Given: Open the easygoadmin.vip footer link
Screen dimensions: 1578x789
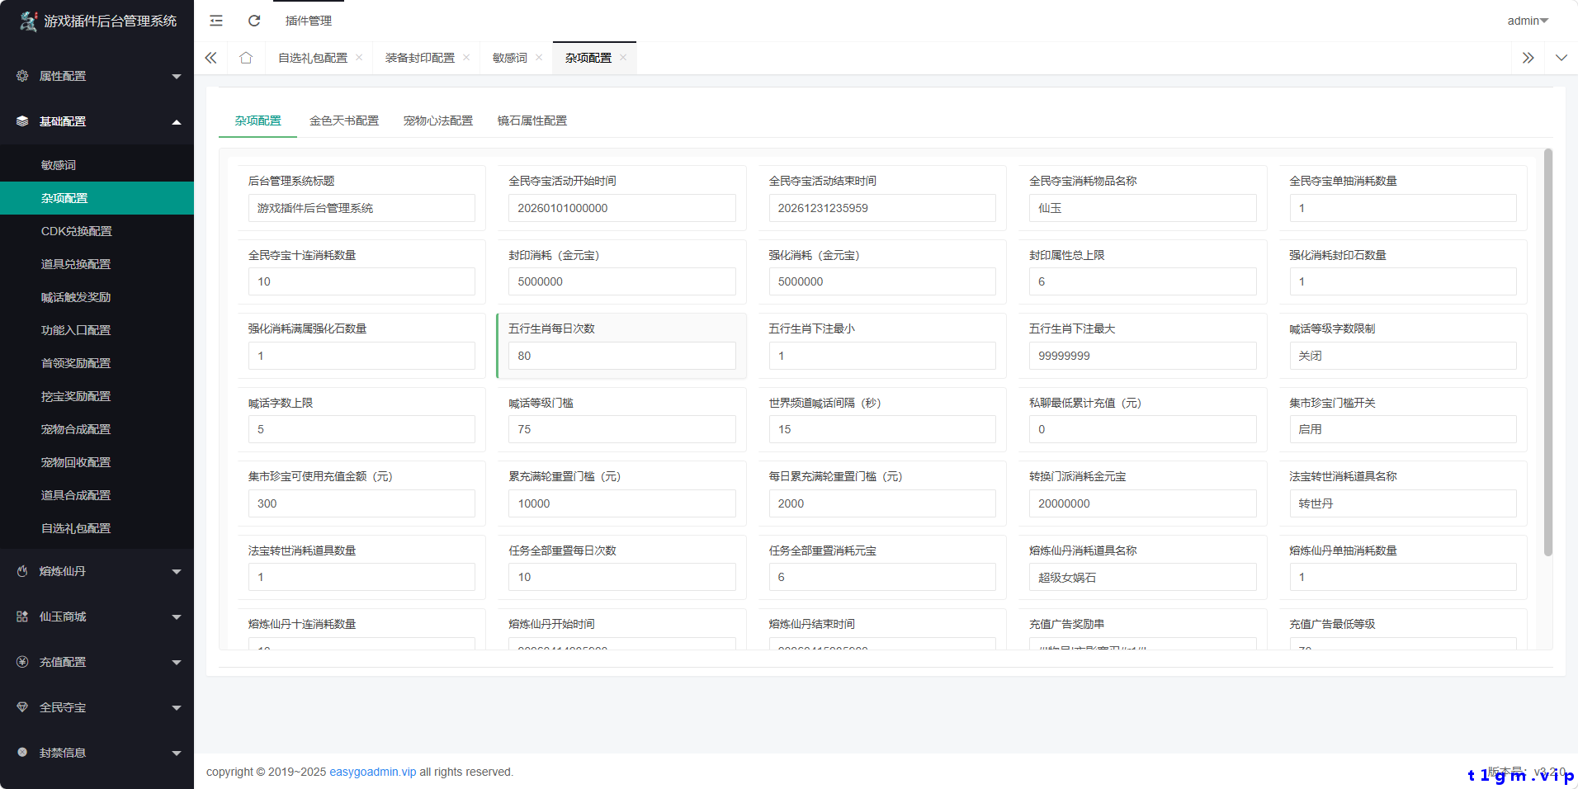Looking at the screenshot, I should coord(372,772).
